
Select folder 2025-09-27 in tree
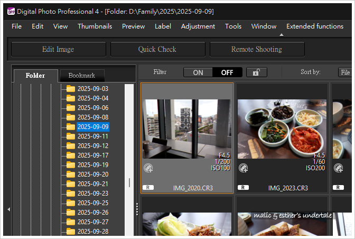coord(93,222)
